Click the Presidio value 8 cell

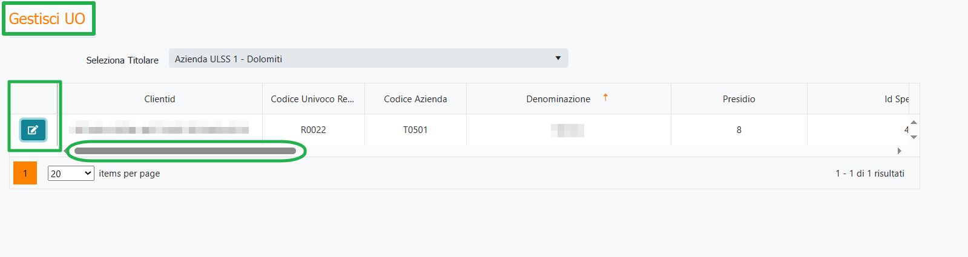(739, 130)
